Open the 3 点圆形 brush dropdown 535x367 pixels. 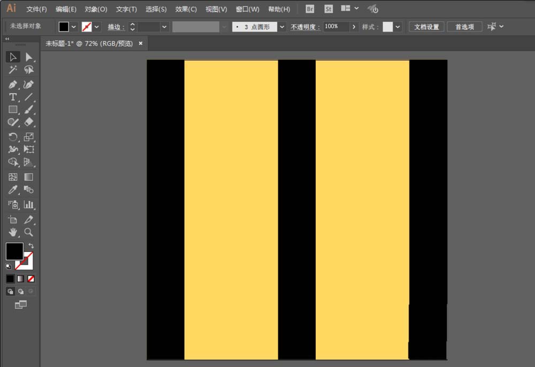282,27
